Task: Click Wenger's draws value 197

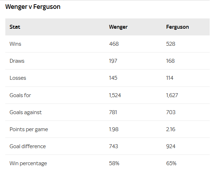Action: tap(113, 61)
